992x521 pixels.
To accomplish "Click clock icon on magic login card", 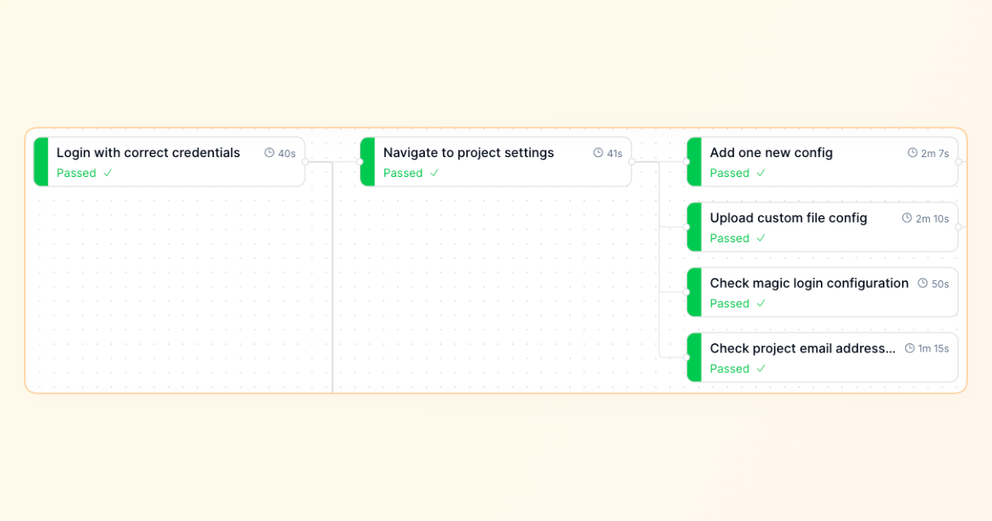I will tap(923, 284).
